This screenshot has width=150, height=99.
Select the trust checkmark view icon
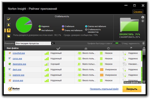(8, 19)
